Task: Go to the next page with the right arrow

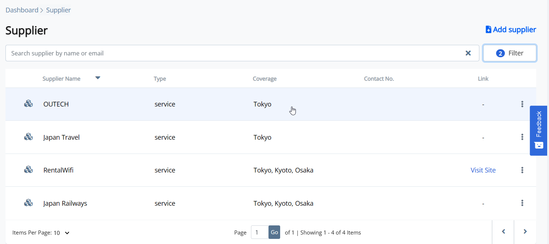Action: click(525, 232)
